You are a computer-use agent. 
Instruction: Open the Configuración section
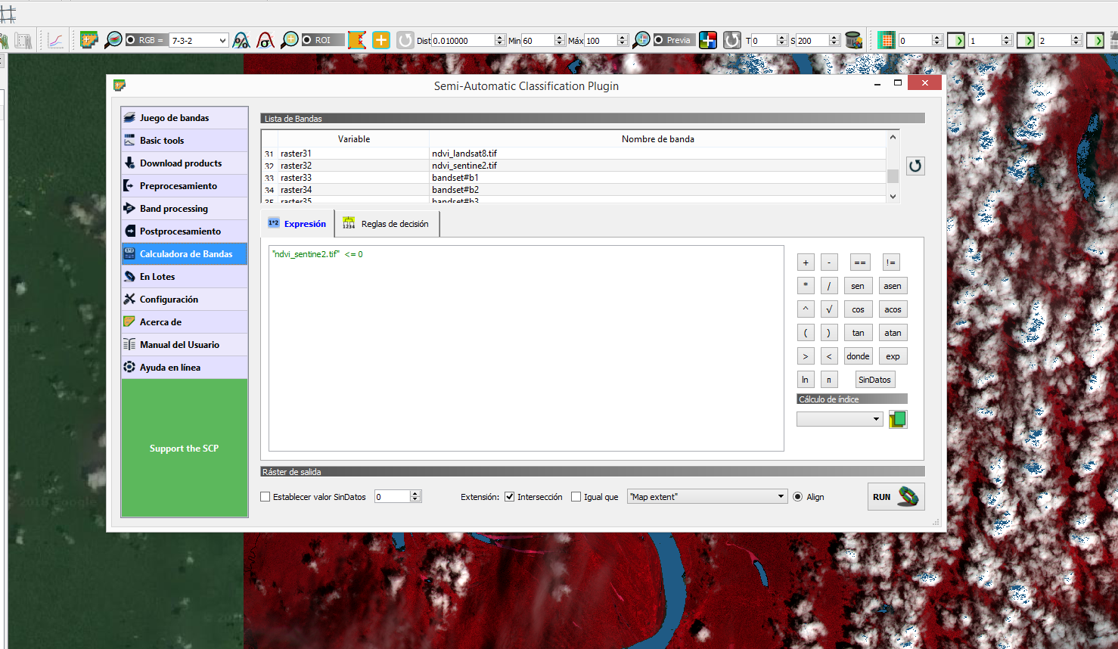[185, 299]
